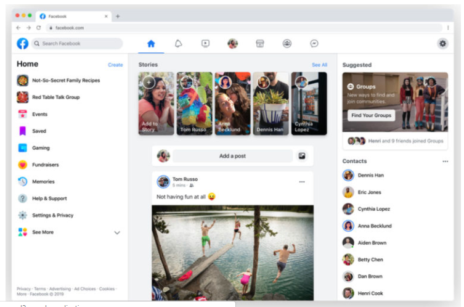464x307 pixels.
Task: Click the Add a post field
Action: point(232,156)
